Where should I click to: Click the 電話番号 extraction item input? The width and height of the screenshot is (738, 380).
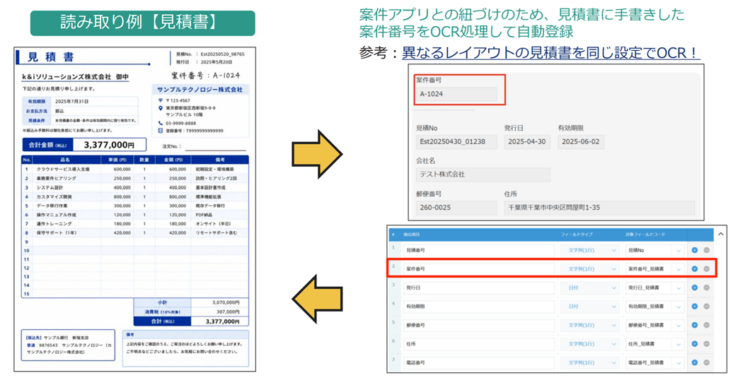pos(479,362)
